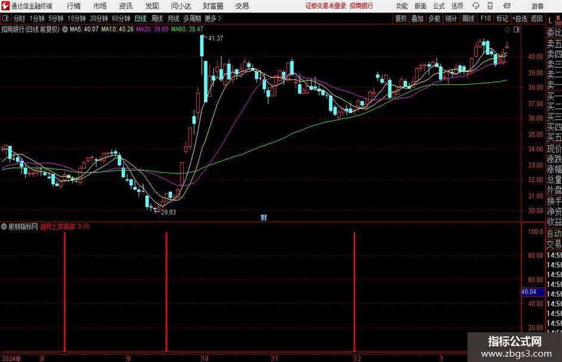Click the 股朋指标网 indicator name

tap(23, 226)
